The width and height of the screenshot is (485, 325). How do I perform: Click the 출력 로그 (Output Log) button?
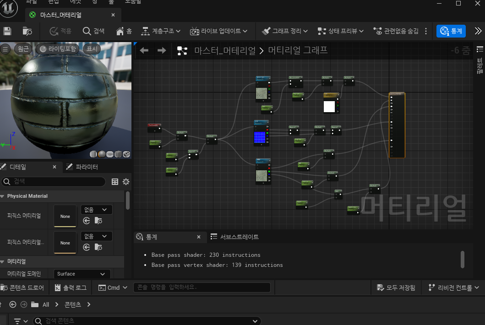[x=71, y=287]
